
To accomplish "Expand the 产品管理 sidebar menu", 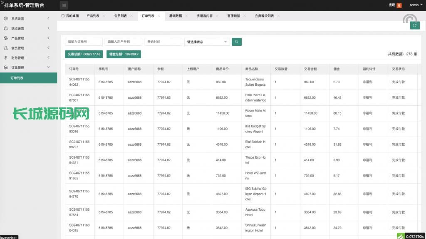I will point(28,38).
